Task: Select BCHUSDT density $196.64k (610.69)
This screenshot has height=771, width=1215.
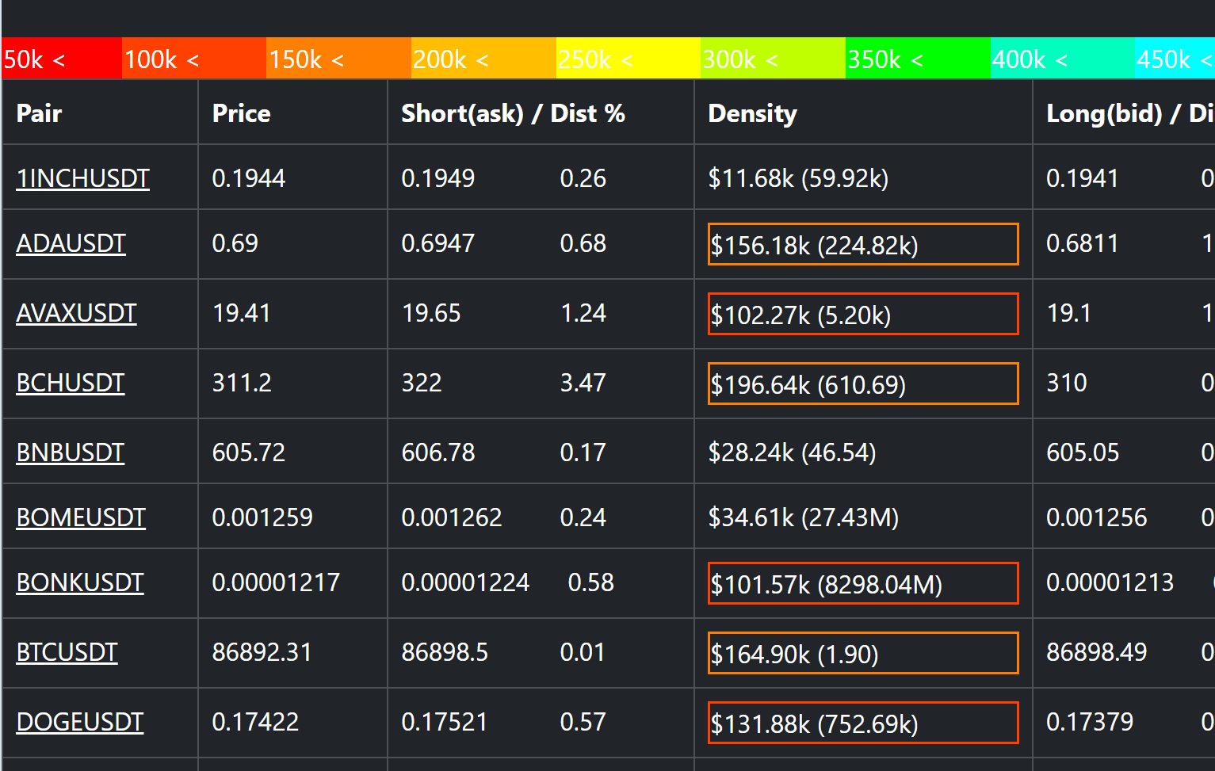Action: coord(863,384)
